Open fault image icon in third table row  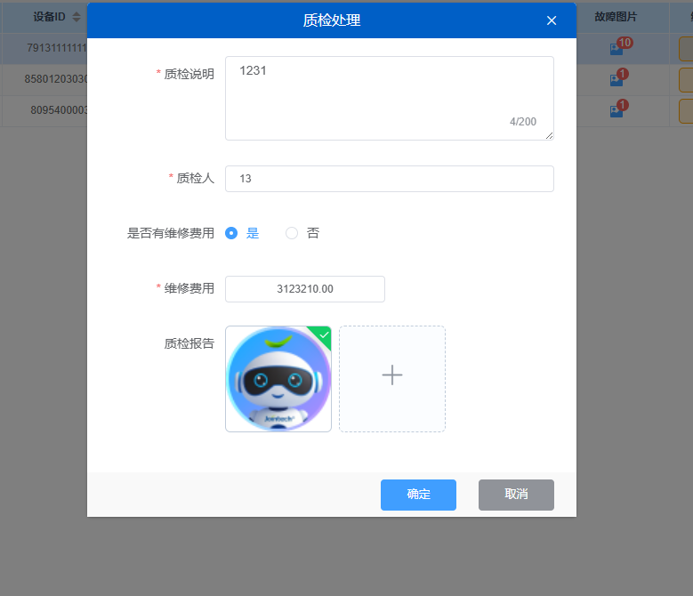(616, 111)
